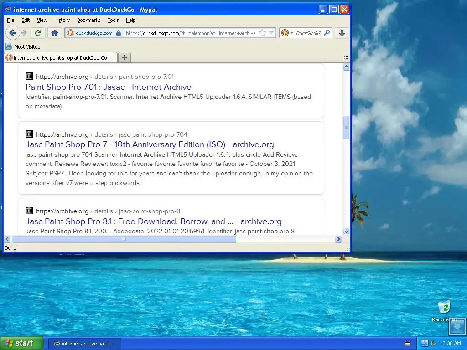Open 'Jasc Paint Shop Pro 7 - 10th Anniversary' result

pyautogui.click(x=150, y=144)
